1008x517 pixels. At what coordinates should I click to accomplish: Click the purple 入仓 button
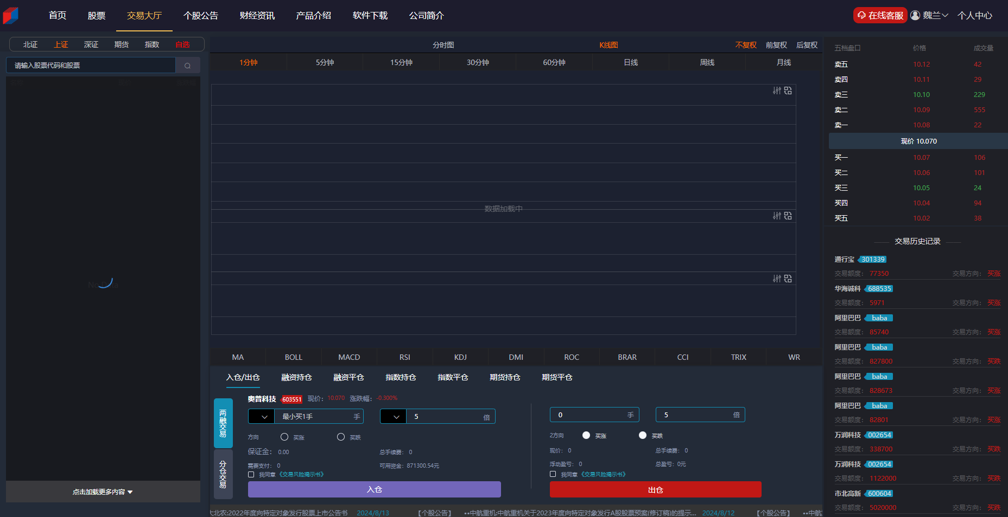click(374, 489)
